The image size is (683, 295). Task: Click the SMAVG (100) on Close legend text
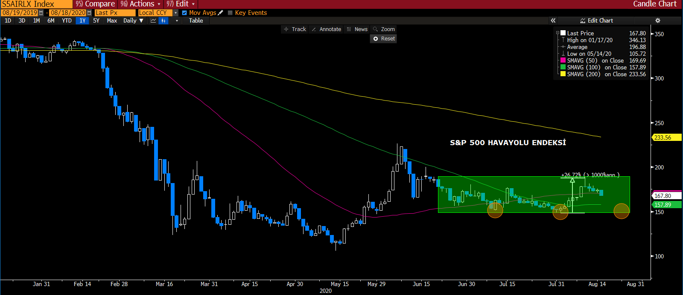click(x=597, y=67)
